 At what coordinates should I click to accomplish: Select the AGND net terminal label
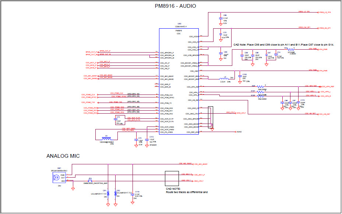click(x=239, y=131)
